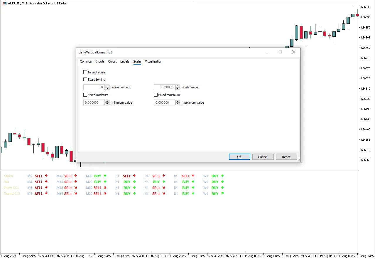Click the AUDUSD chart window icon
This screenshot has width=375, height=259.
coord(4,4)
